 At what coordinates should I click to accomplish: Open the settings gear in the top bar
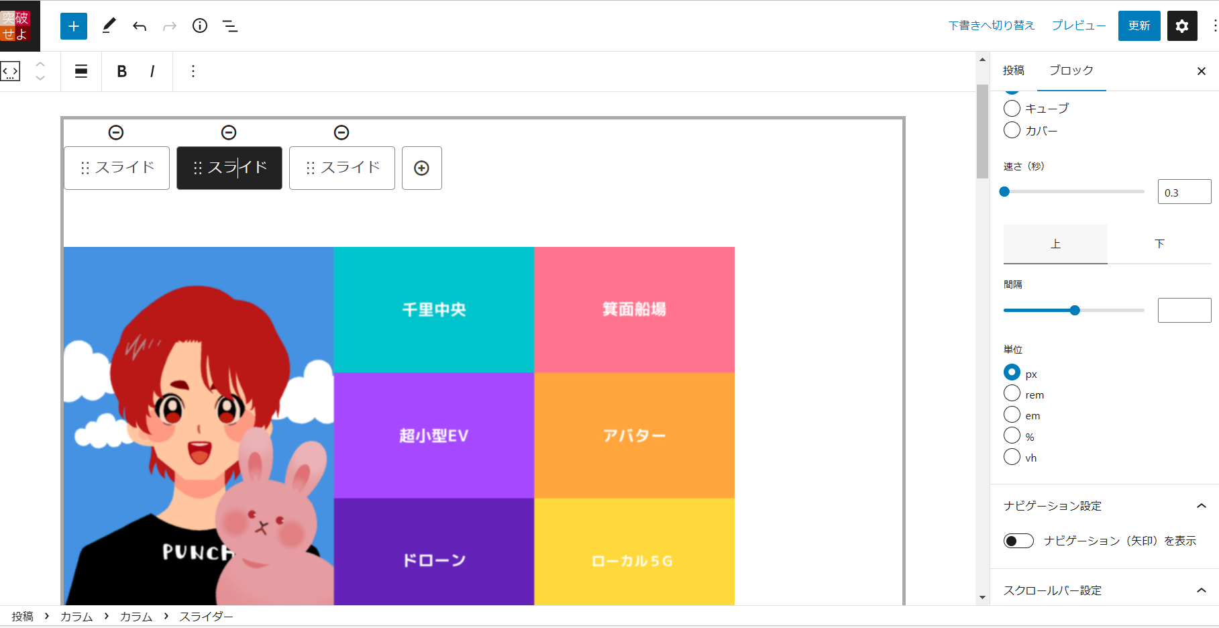(x=1182, y=25)
